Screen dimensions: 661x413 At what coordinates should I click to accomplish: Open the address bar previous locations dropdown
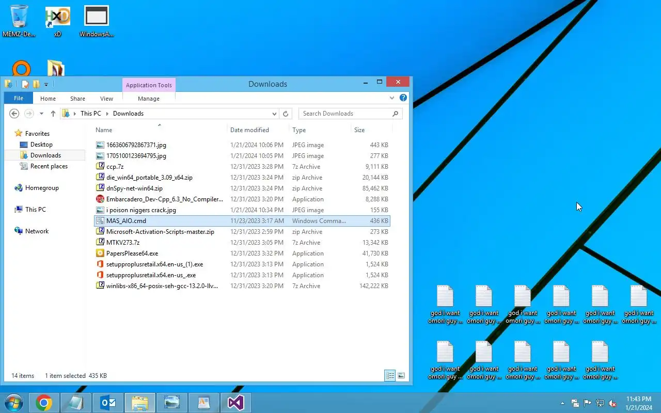point(274,114)
